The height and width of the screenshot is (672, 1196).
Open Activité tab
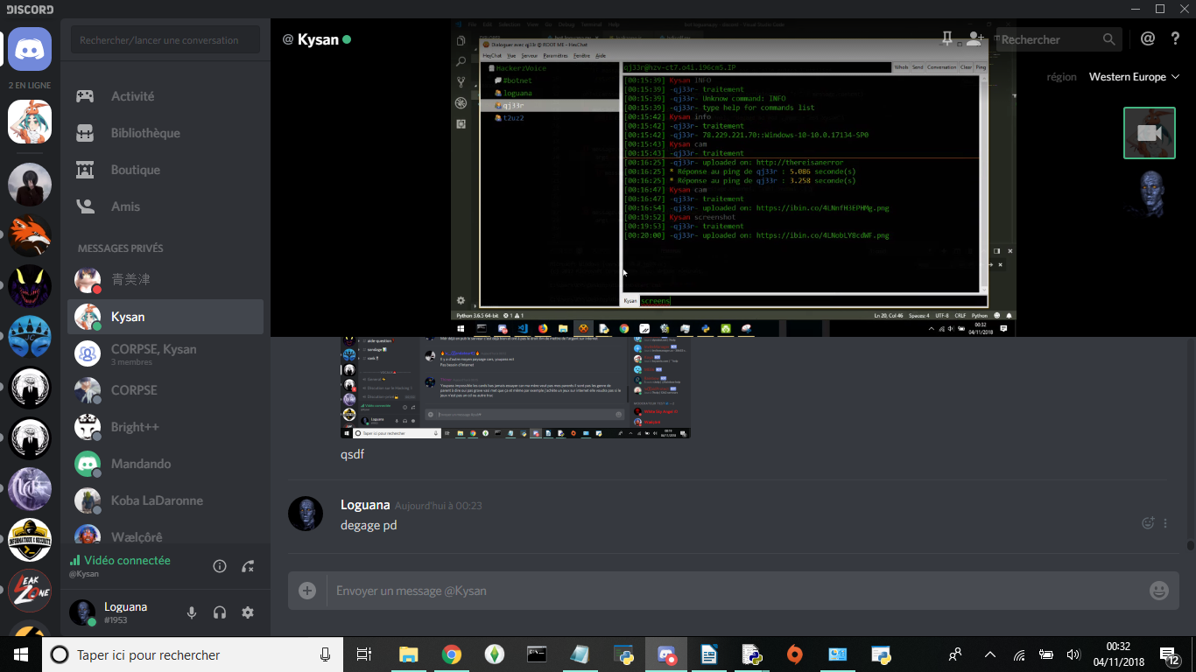(x=165, y=96)
